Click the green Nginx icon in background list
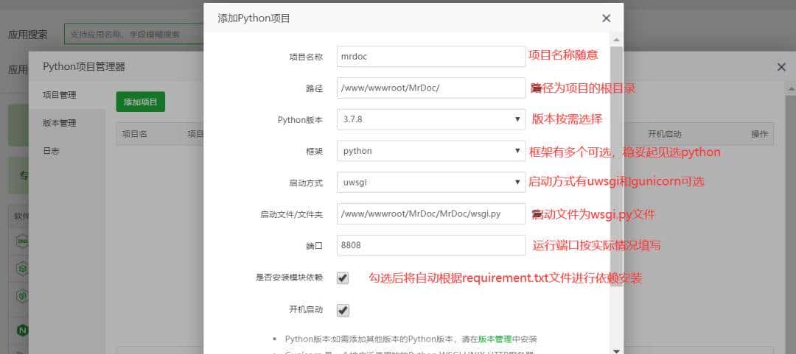The width and height of the screenshot is (796, 354). point(22,330)
